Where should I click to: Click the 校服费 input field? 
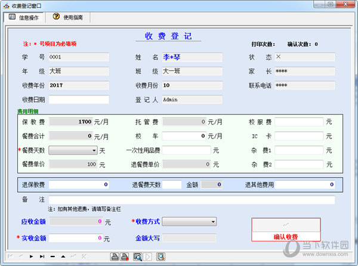299,122
